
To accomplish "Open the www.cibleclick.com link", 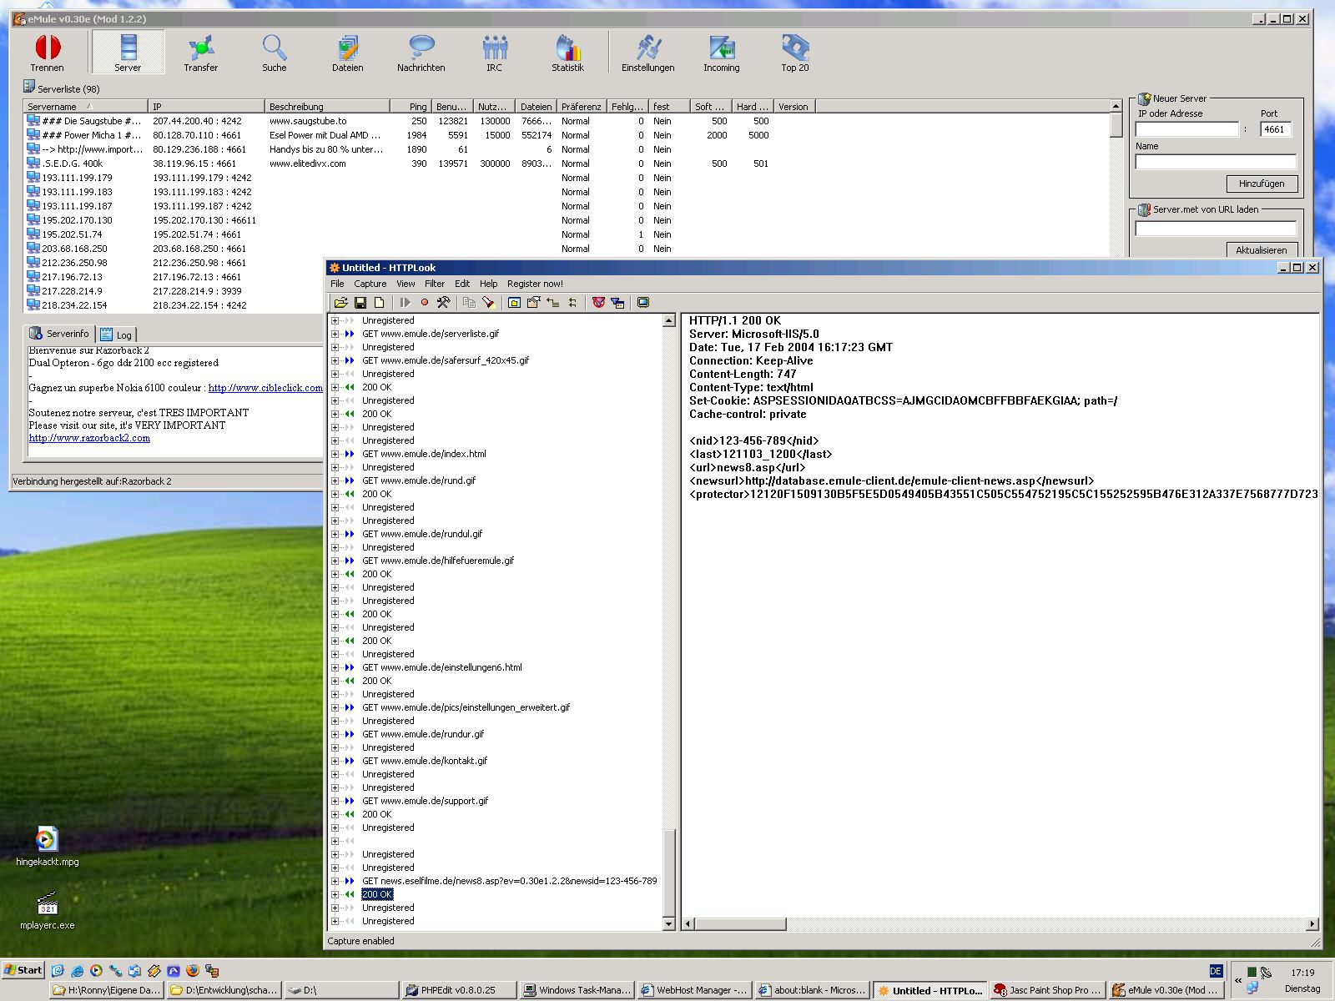I will coord(265,388).
